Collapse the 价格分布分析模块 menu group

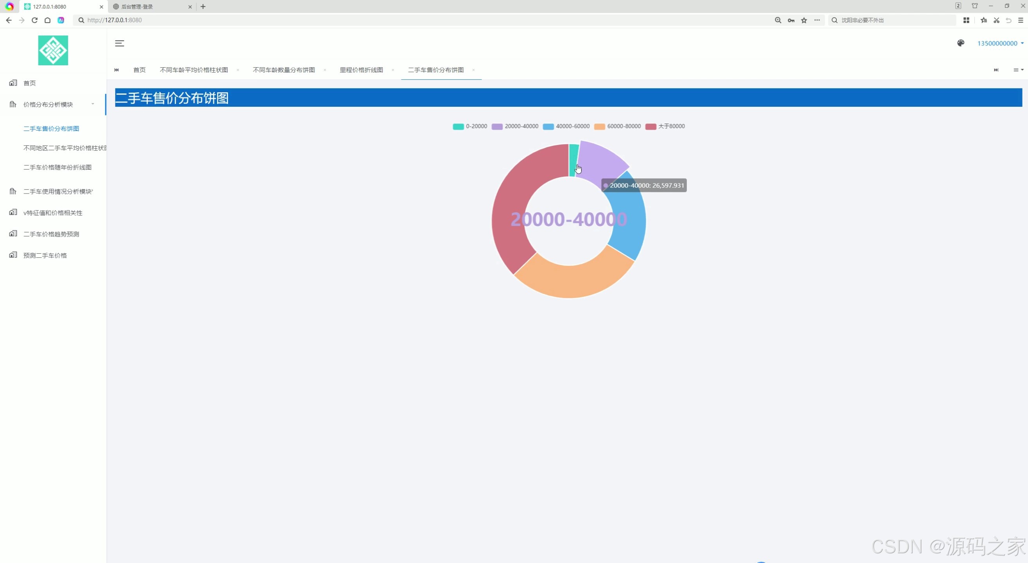pyautogui.click(x=48, y=104)
